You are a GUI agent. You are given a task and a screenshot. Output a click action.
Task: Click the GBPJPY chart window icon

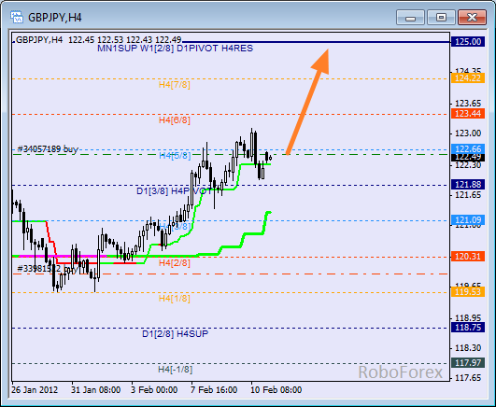[17, 17]
